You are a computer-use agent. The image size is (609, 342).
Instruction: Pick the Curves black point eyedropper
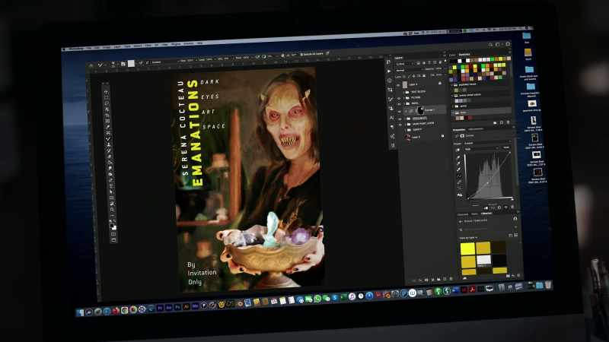point(458,157)
